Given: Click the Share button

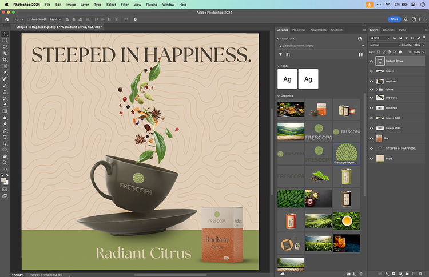Looking at the screenshot, I should click(x=394, y=19).
